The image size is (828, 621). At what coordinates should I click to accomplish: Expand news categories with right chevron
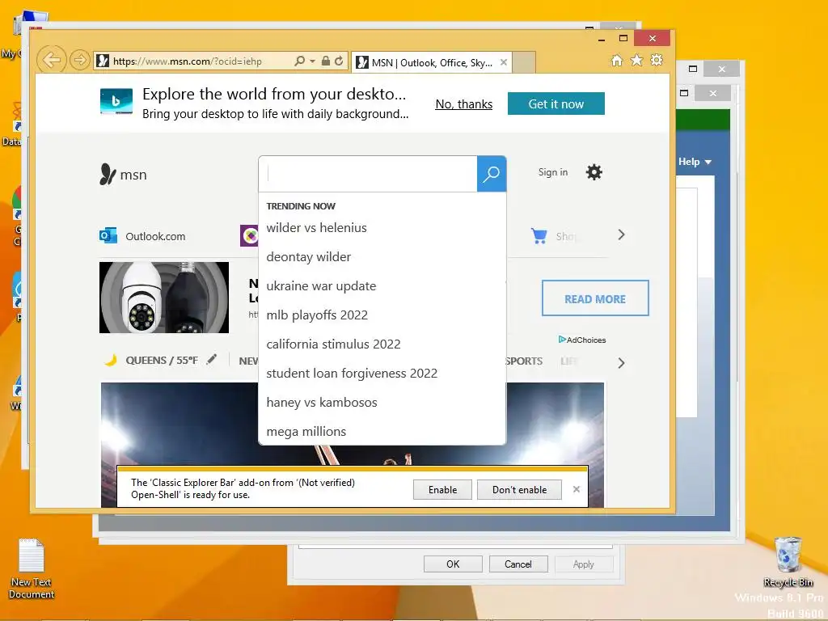tap(621, 363)
